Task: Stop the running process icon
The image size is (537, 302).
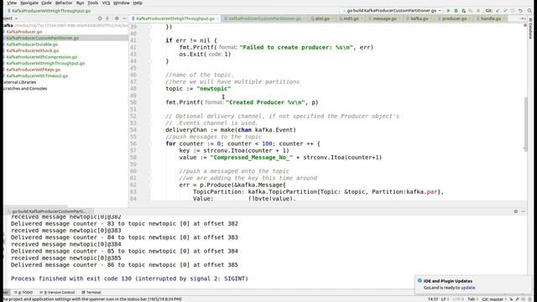Action: [478, 11]
